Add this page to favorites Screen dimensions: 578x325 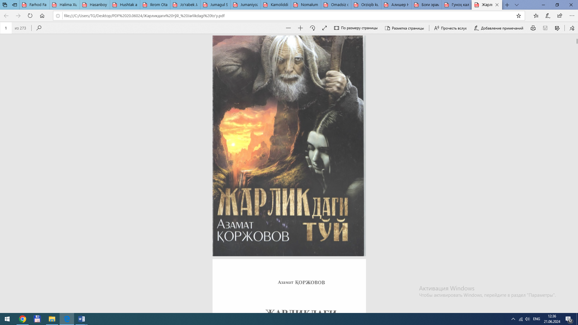pyautogui.click(x=519, y=16)
